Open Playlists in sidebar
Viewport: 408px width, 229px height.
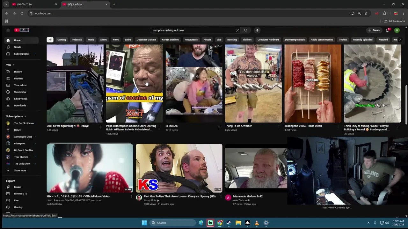pyautogui.click(x=21, y=79)
